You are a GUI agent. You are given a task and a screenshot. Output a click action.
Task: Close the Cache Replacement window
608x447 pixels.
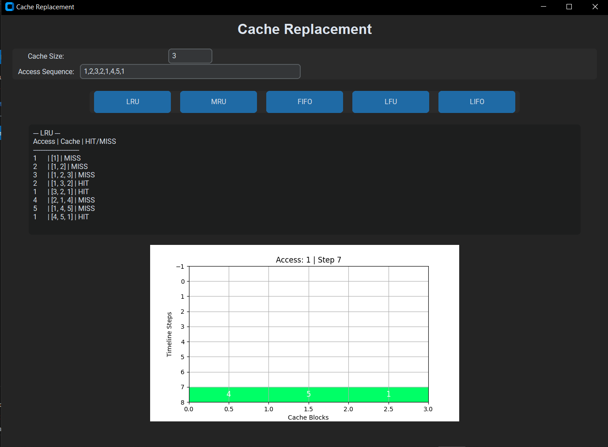[x=595, y=7]
